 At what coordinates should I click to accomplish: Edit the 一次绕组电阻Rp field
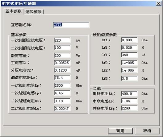(62, 85)
